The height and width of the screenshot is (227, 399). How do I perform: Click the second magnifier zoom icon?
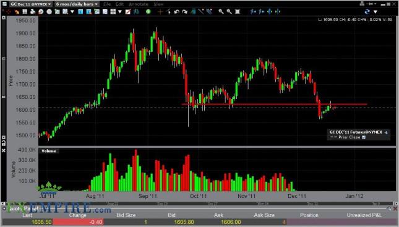[x=230, y=12]
